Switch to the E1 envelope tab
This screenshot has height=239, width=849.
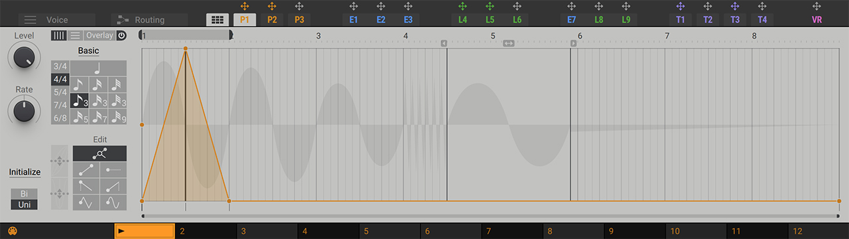click(x=354, y=20)
